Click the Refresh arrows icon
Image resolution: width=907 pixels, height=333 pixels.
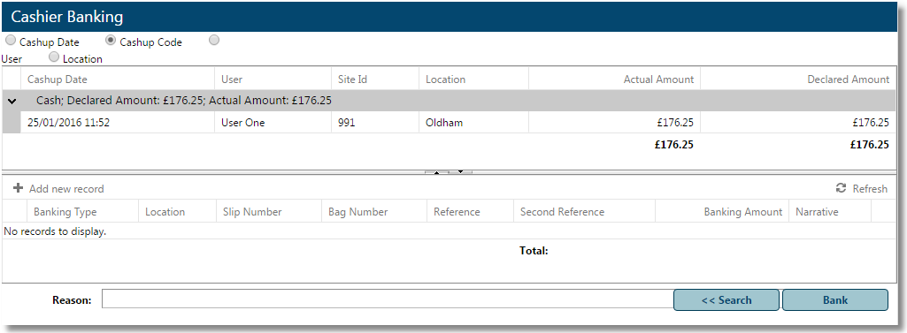point(841,188)
